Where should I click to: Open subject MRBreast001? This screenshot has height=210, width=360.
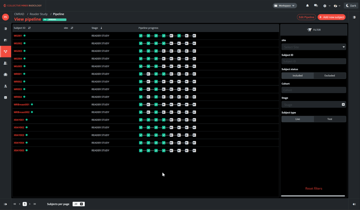[21, 105]
